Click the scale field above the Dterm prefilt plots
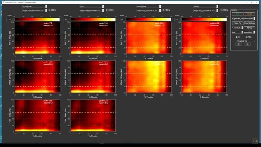This screenshot has height=147, width=261. [x=122, y=20]
